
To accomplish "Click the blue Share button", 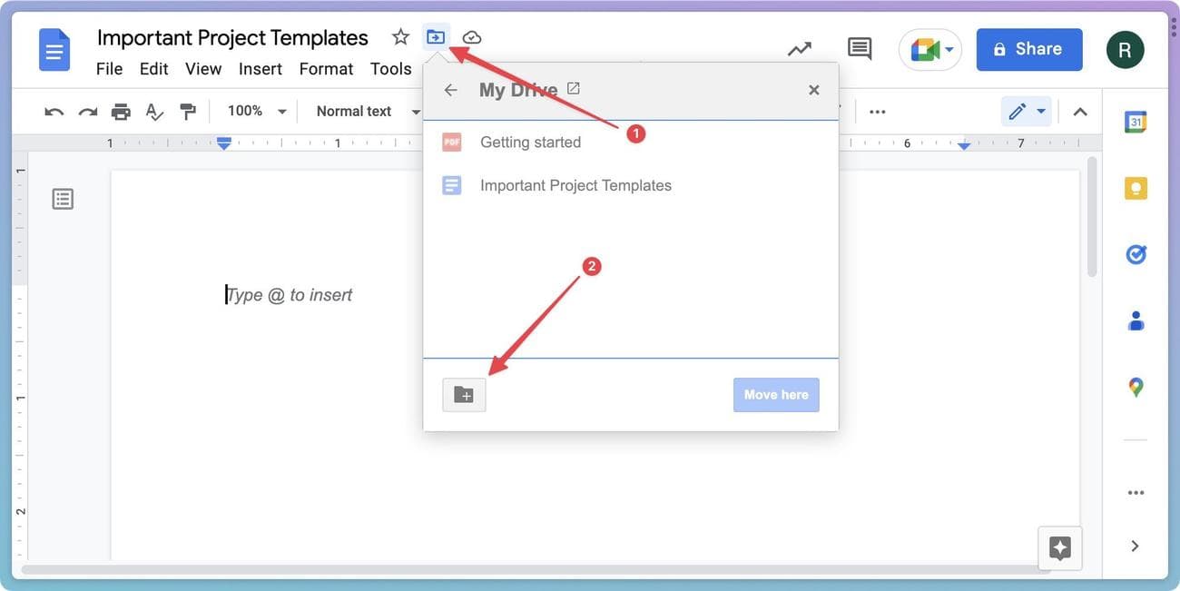I will (x=1028, y=49).
